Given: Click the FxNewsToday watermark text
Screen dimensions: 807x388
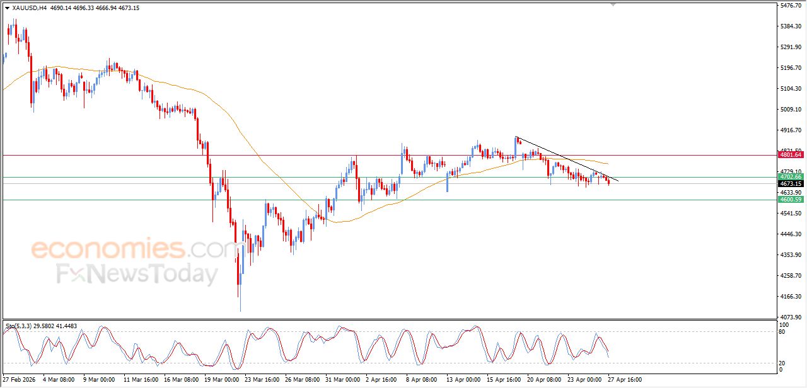Looking at the screenshot, I should (x=137, y=275).
